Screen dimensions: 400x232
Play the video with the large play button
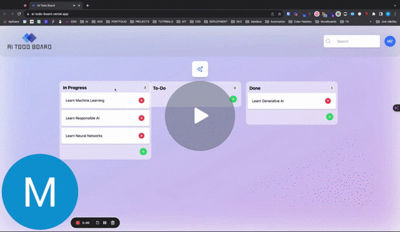pyautogui.click(x=200, y=116)
